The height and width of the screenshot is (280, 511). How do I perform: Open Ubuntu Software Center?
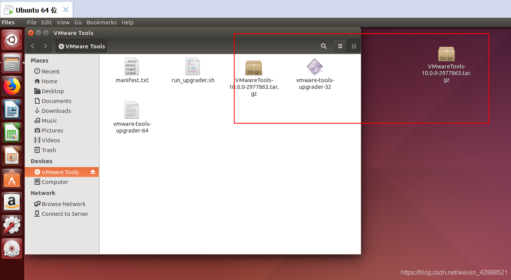[x=12, y=179]
